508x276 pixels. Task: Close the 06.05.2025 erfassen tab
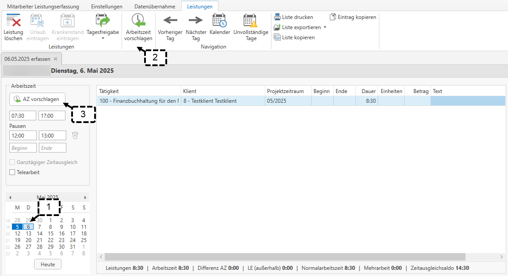[56, 59]
